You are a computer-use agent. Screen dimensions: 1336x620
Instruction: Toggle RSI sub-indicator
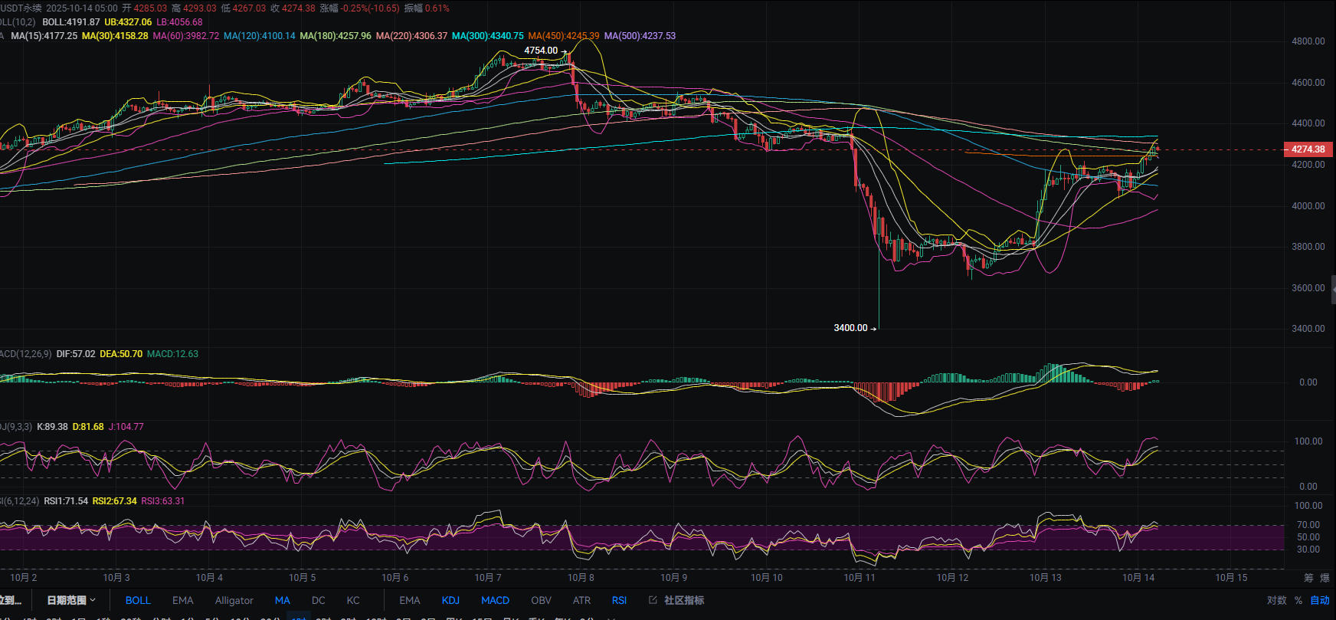[619, 600]
